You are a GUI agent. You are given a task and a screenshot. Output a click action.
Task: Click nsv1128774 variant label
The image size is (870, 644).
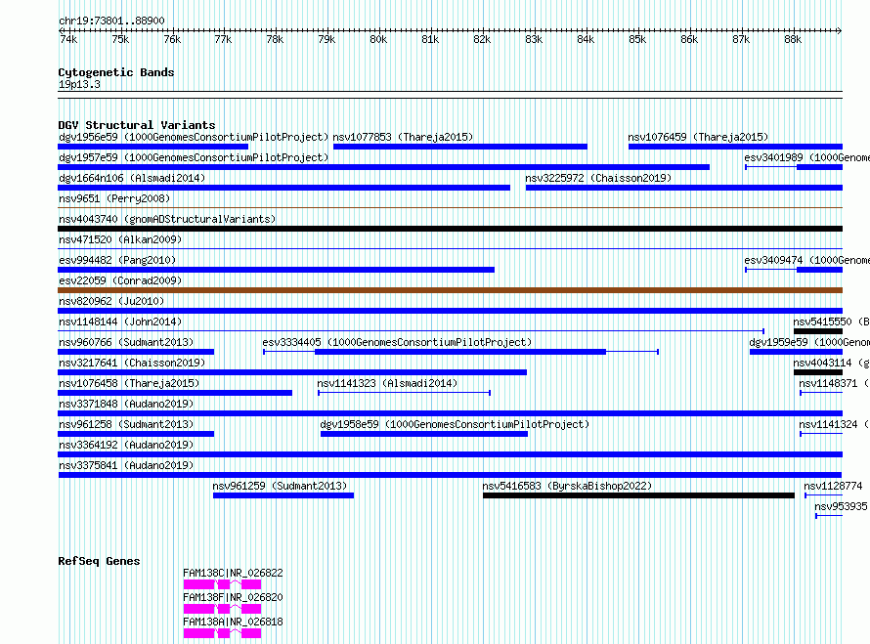pos(833,486)
